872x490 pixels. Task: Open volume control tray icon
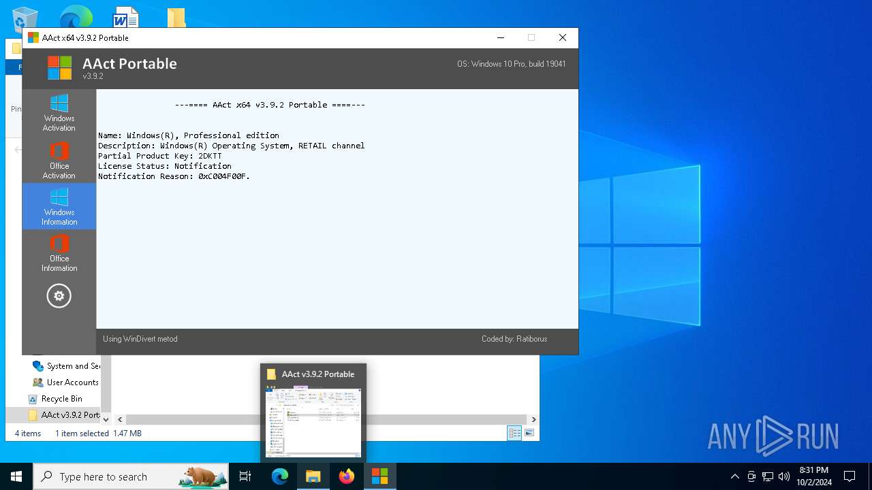[784, 476]
